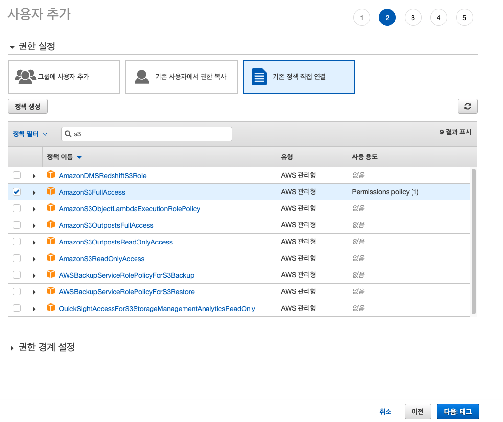Image resolution: width=503 pixels, height=422 pixels.
Task: Check the AmazonDMSRedshiftS3Role checkbox
Action: pos(17,175)
